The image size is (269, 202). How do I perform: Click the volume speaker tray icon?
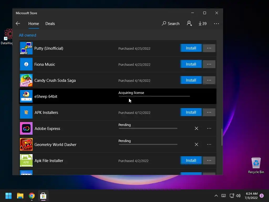click(238, 196)
